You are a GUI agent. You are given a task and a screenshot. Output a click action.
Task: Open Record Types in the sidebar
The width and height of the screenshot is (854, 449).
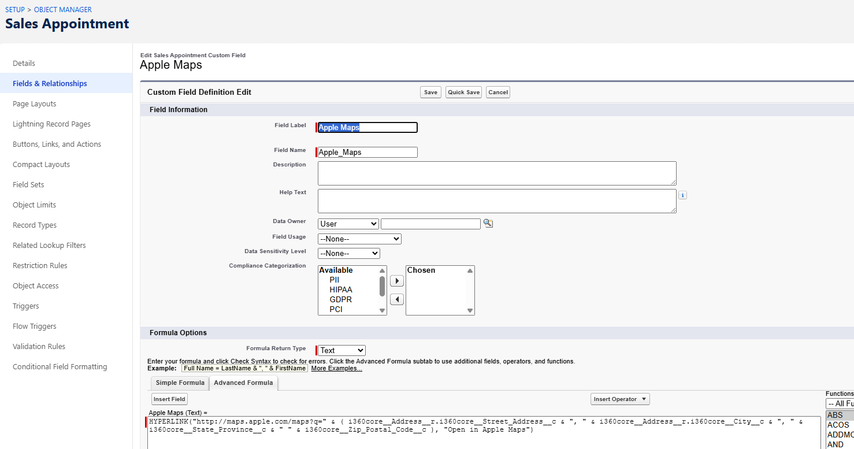coord(35,225)
